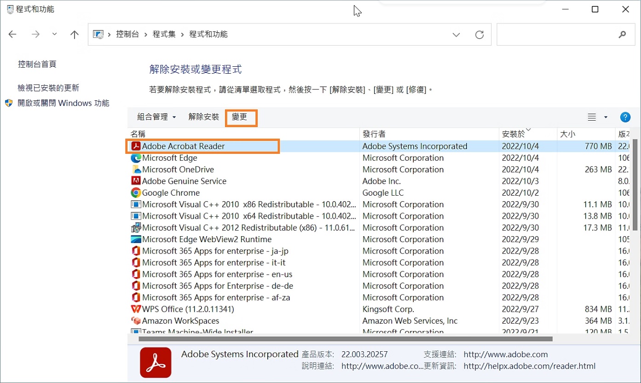
Task: Click the view layout icon in toolbar
Action: 592,117
